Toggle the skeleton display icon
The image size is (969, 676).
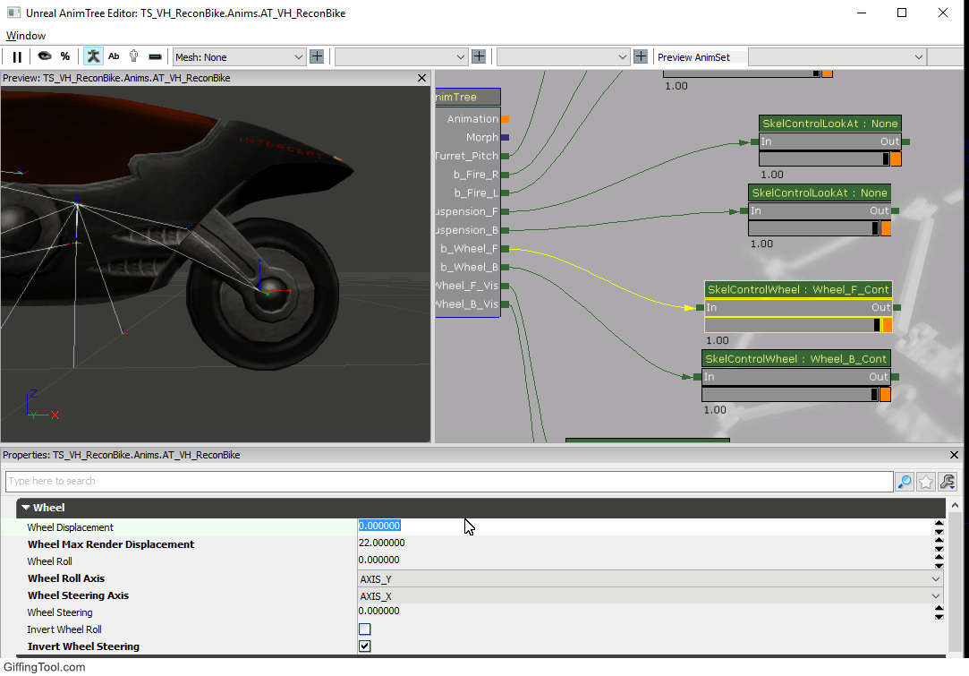tap(93, 56)
